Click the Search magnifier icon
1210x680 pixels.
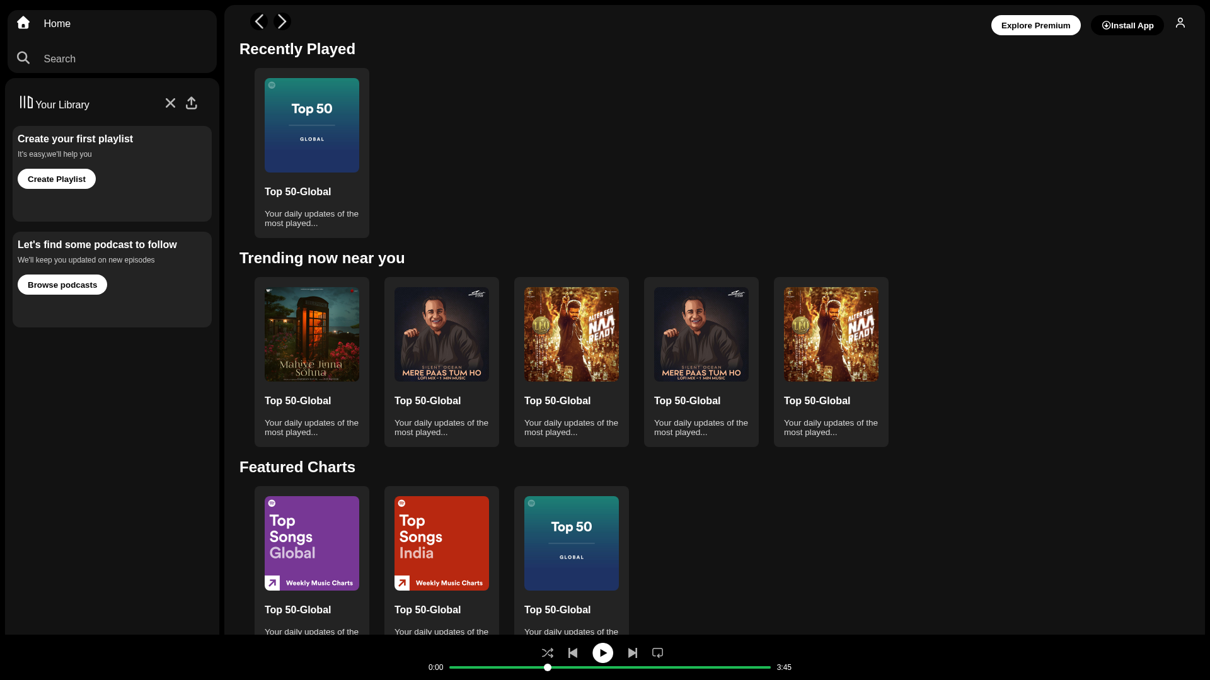[23, 58]
